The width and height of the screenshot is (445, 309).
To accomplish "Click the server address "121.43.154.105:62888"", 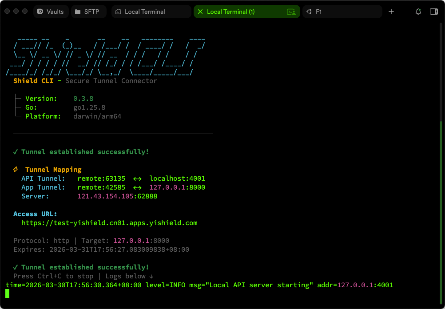I will pos(117,196).
